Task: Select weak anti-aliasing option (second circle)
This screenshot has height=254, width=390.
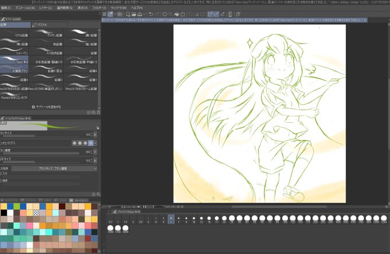Action: 80,143
